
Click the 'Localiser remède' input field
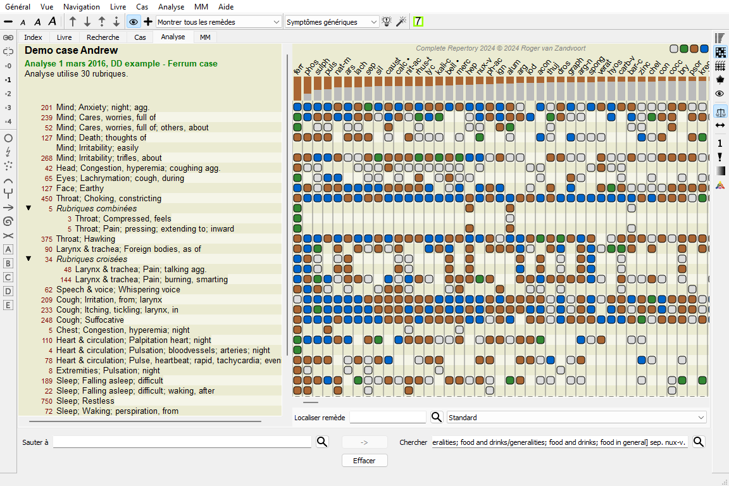(x=388, y=417)
